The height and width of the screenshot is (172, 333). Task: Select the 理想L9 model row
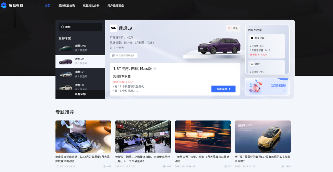pos(80,62)
